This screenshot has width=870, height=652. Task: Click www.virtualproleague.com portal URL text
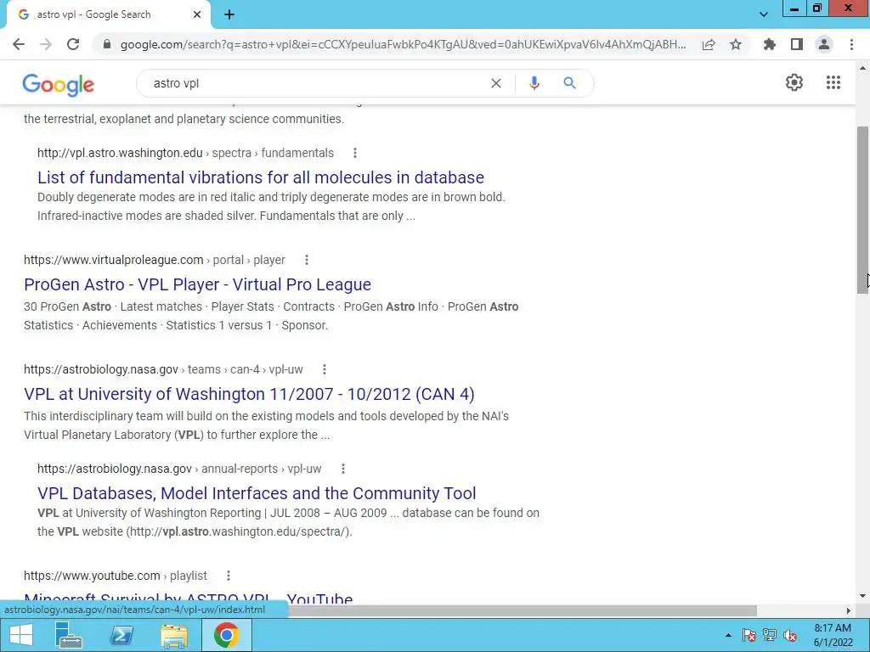tap(155, 260)
